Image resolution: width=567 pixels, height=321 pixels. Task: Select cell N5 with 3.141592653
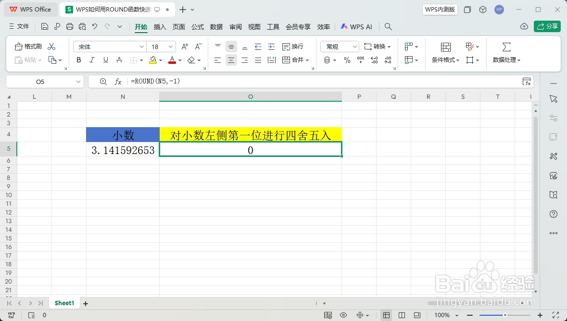click(123, 149)
